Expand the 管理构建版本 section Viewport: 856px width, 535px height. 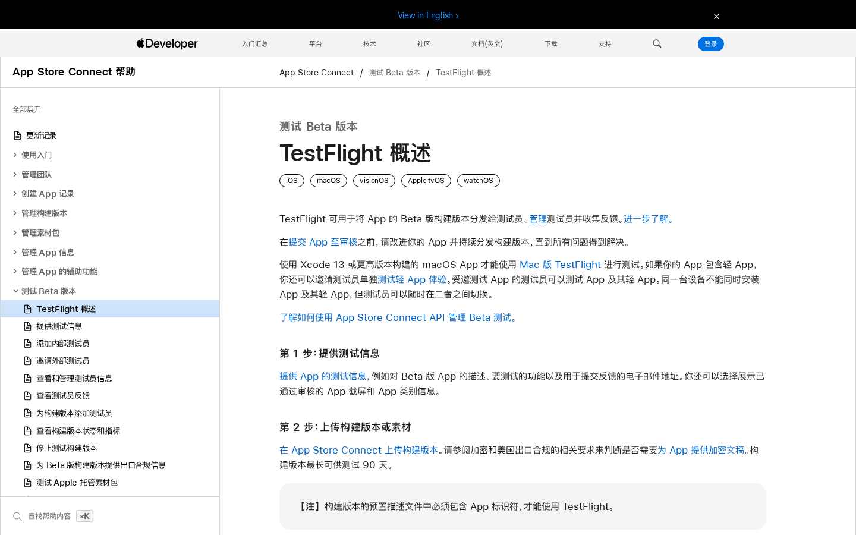click(x=15, y=213)
